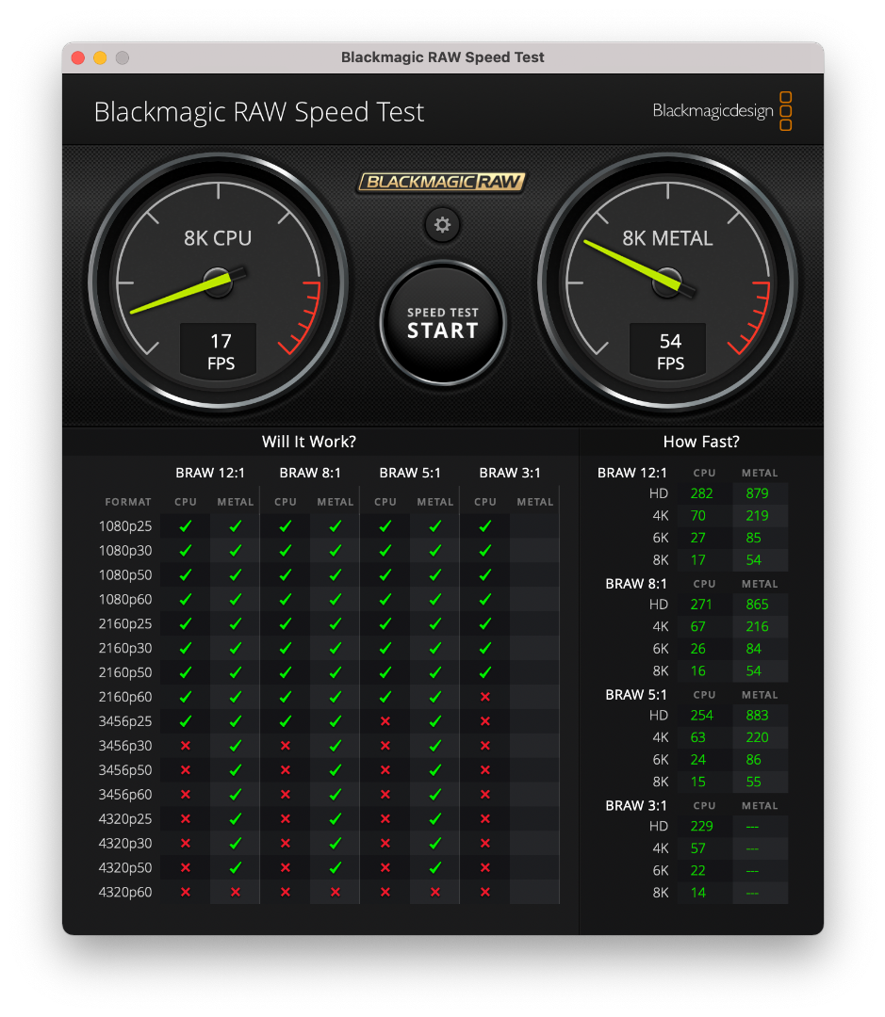Open settings with the gear icon
Image resolution: width=885 pixels, height=1017 pixels.
pos(442,225)
